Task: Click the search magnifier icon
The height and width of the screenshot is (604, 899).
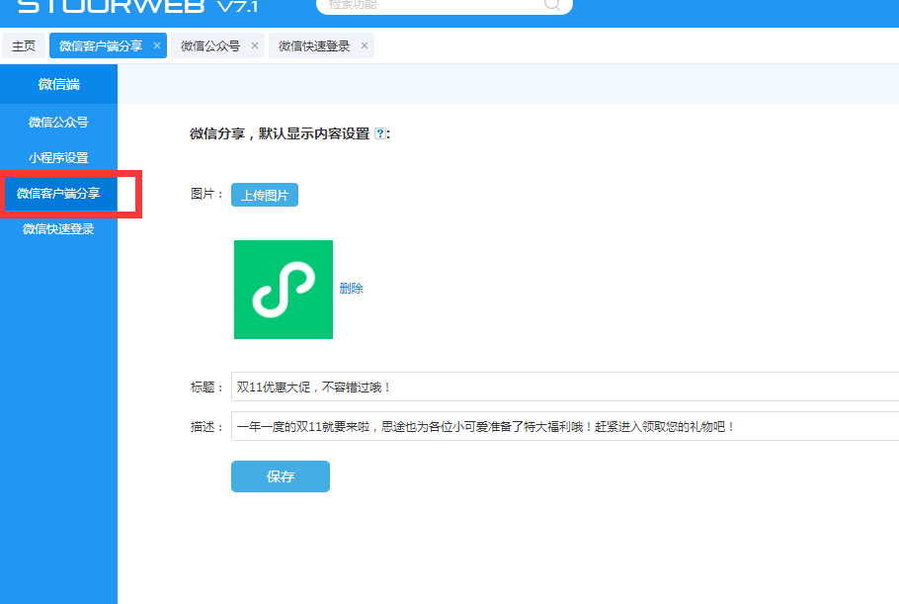Action: coord(552,4)
